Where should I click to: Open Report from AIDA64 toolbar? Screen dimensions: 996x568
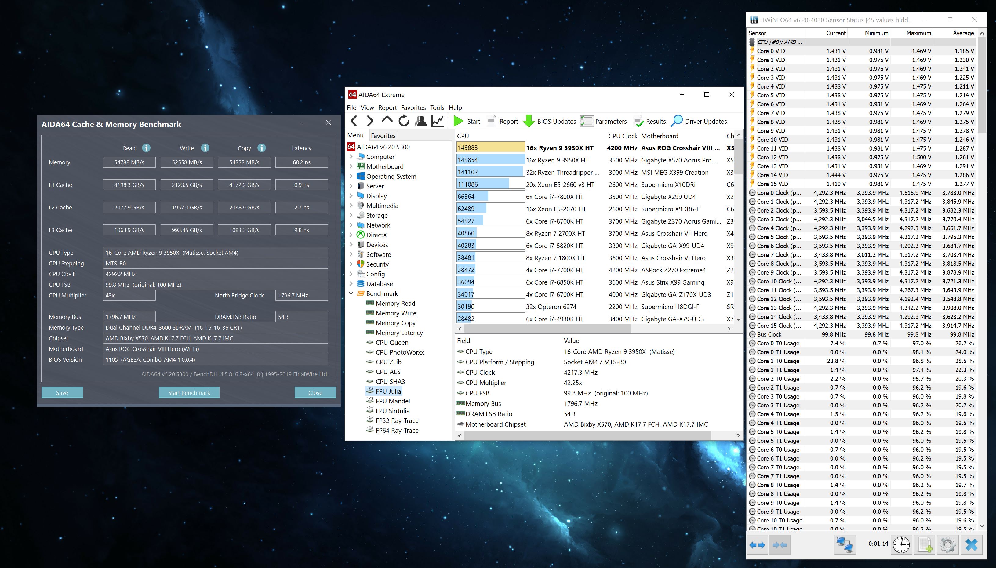(502, 121)
